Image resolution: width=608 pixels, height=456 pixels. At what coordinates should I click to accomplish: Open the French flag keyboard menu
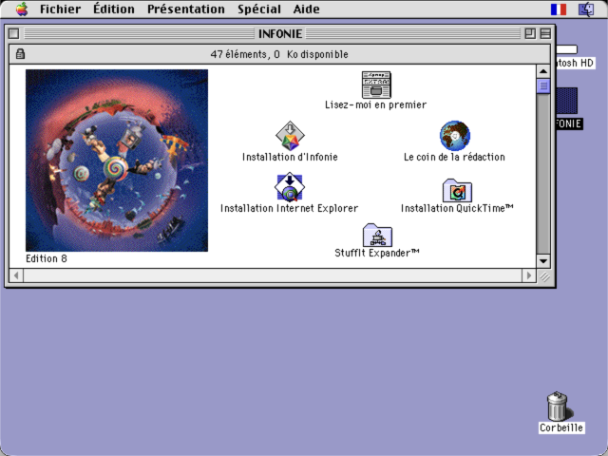pos(559,9)
